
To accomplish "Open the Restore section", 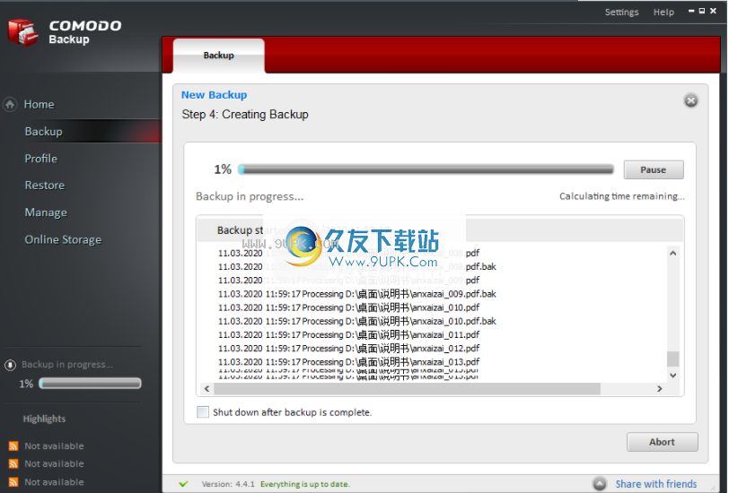I will pos(45,186).
